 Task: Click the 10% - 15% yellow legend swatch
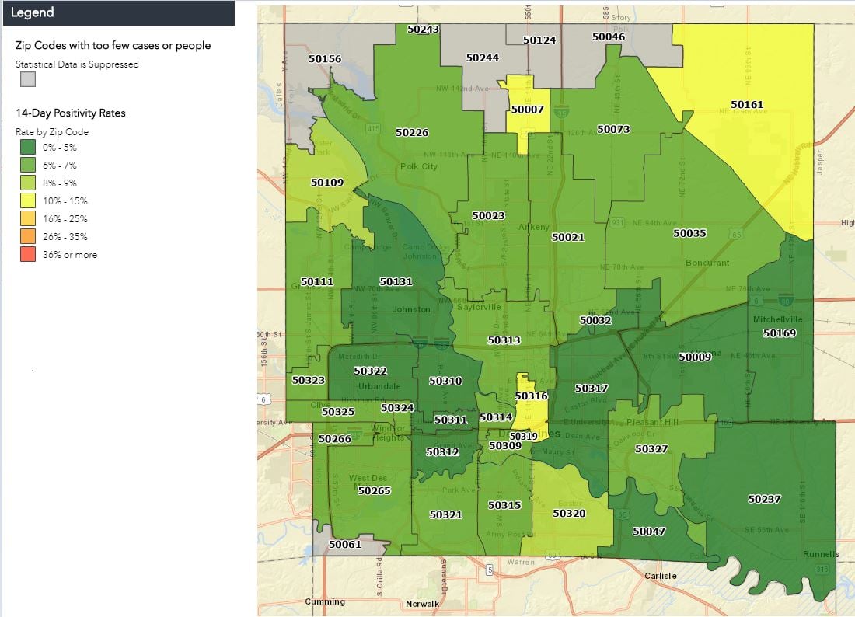tap(28, 200)
